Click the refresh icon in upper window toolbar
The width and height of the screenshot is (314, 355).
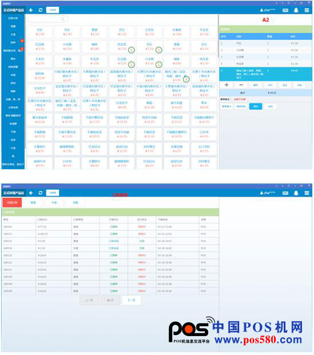(41, 10)
